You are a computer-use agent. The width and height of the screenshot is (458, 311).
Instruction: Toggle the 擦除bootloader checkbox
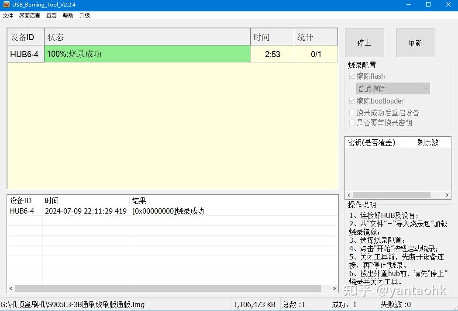point(352,101)
